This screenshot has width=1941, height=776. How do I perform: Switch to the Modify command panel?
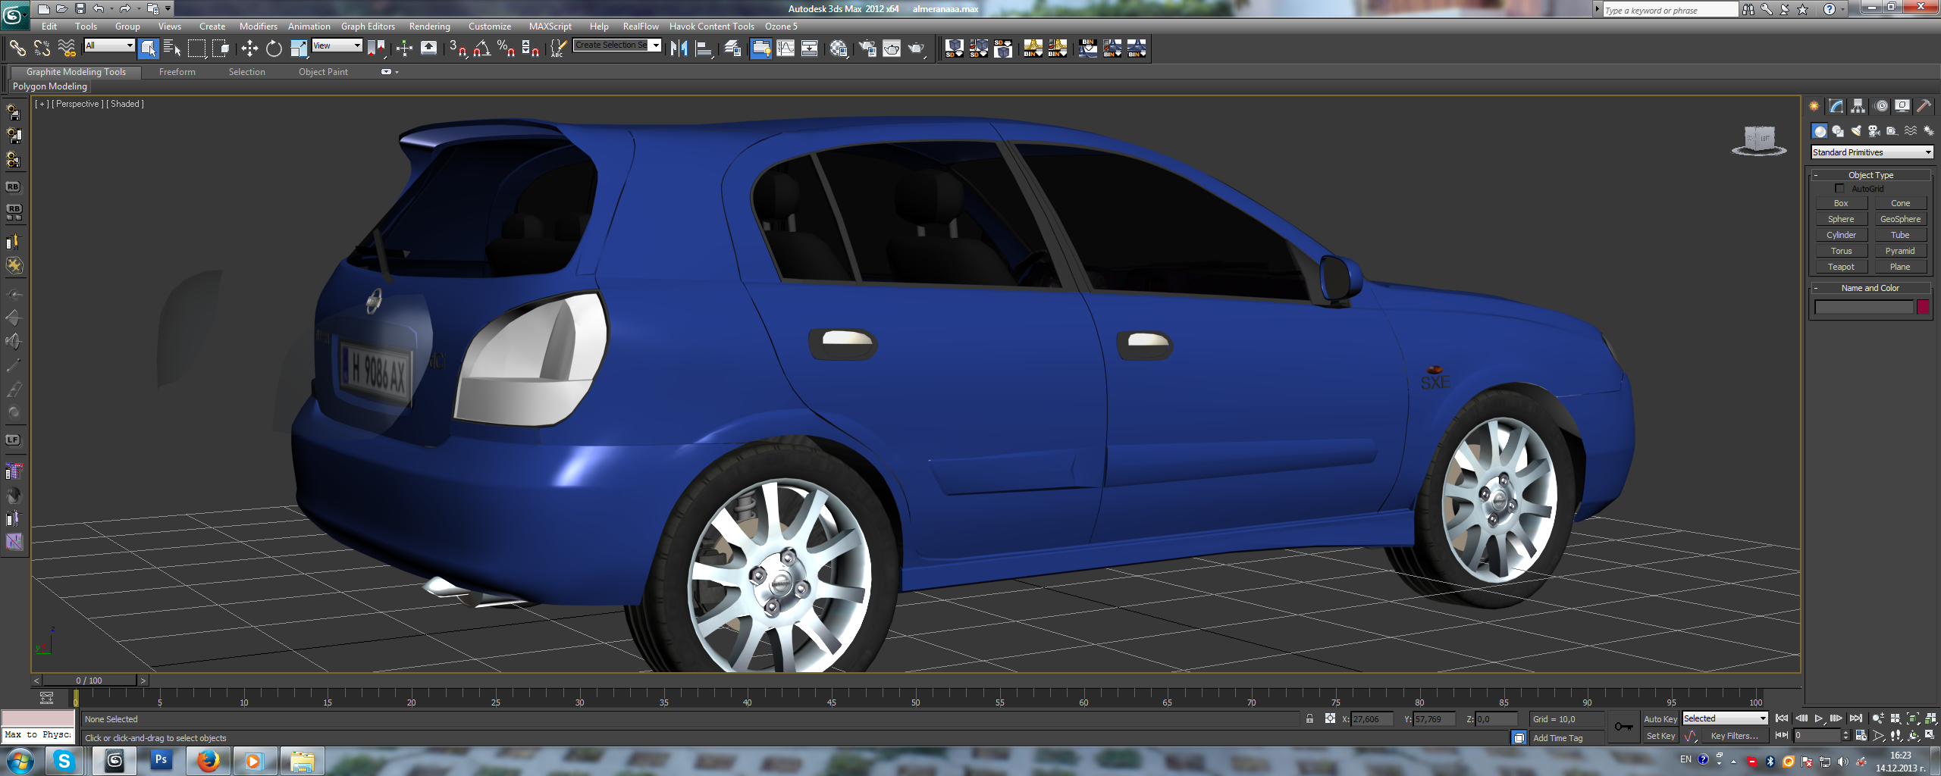[x=1836, y=106]
